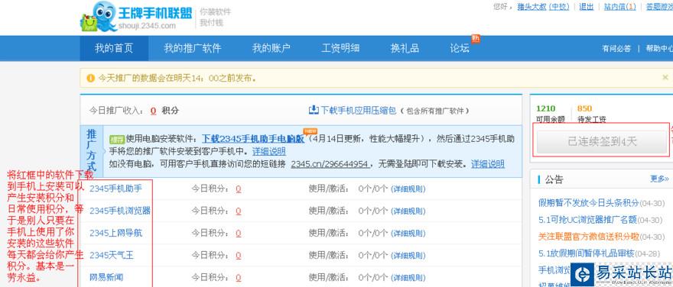Click the 1210 可用余额 amount
The image size is (673, 287).
point(545,108)
